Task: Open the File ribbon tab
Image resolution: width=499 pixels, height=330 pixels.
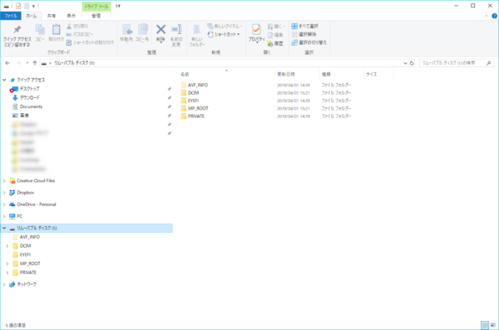Action: [x=11, y=16]
